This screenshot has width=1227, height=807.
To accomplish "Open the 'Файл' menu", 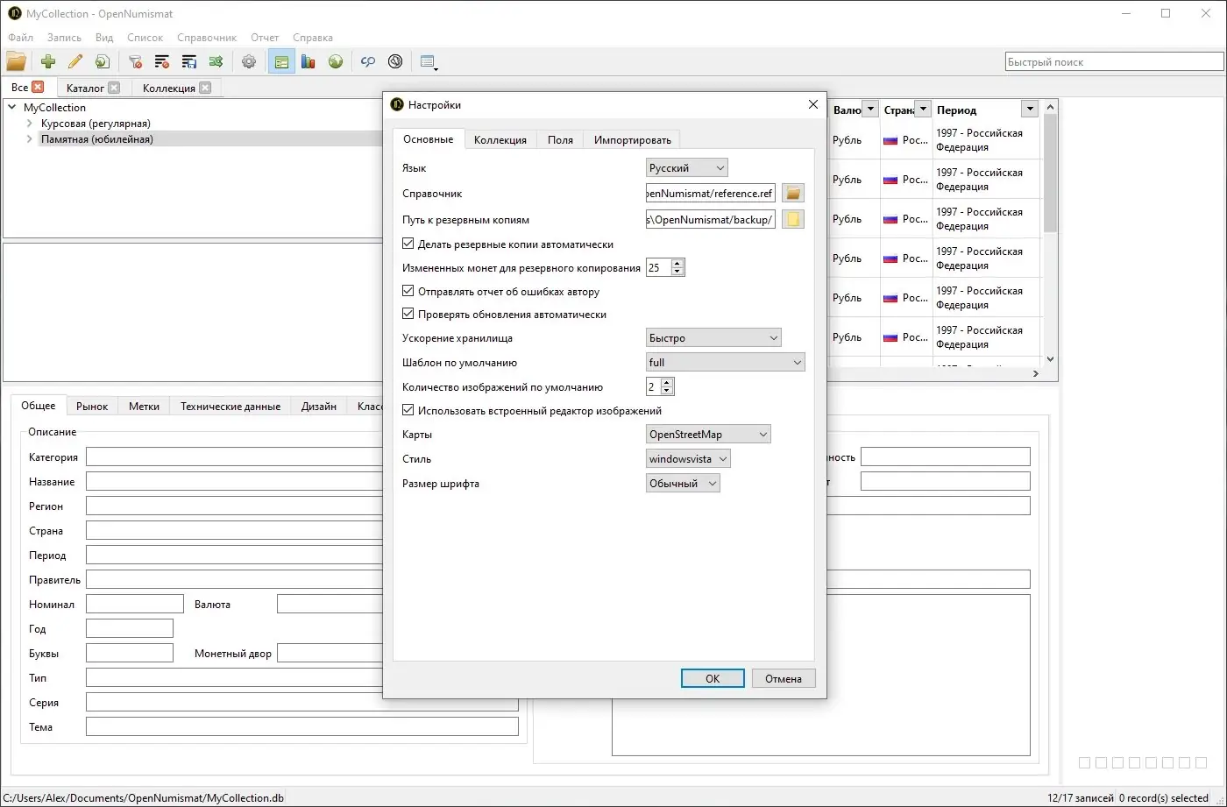I will point(20,38).
